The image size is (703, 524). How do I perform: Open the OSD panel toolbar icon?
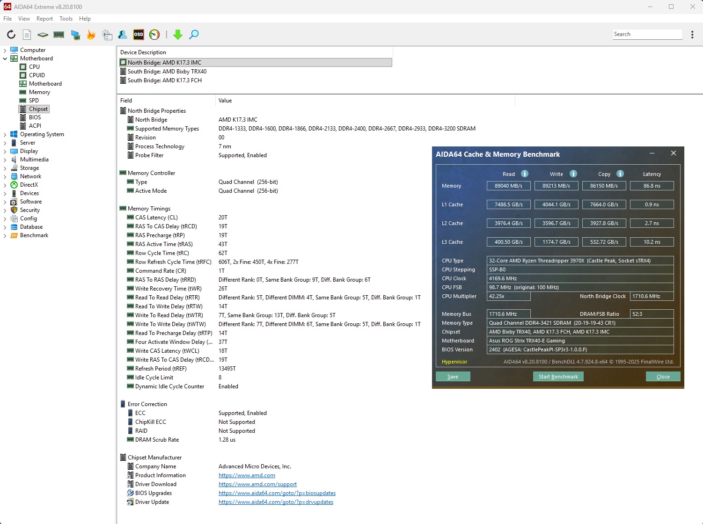tap(139, 34)
